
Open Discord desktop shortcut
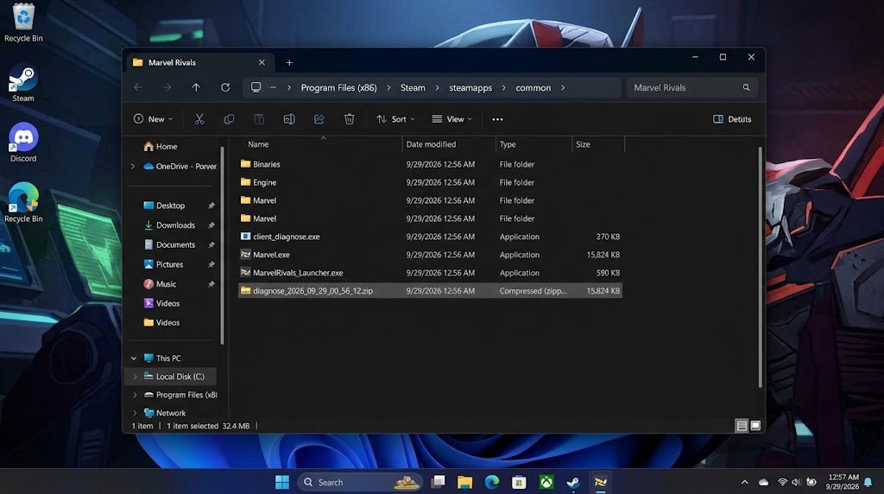tap(23, 143)
